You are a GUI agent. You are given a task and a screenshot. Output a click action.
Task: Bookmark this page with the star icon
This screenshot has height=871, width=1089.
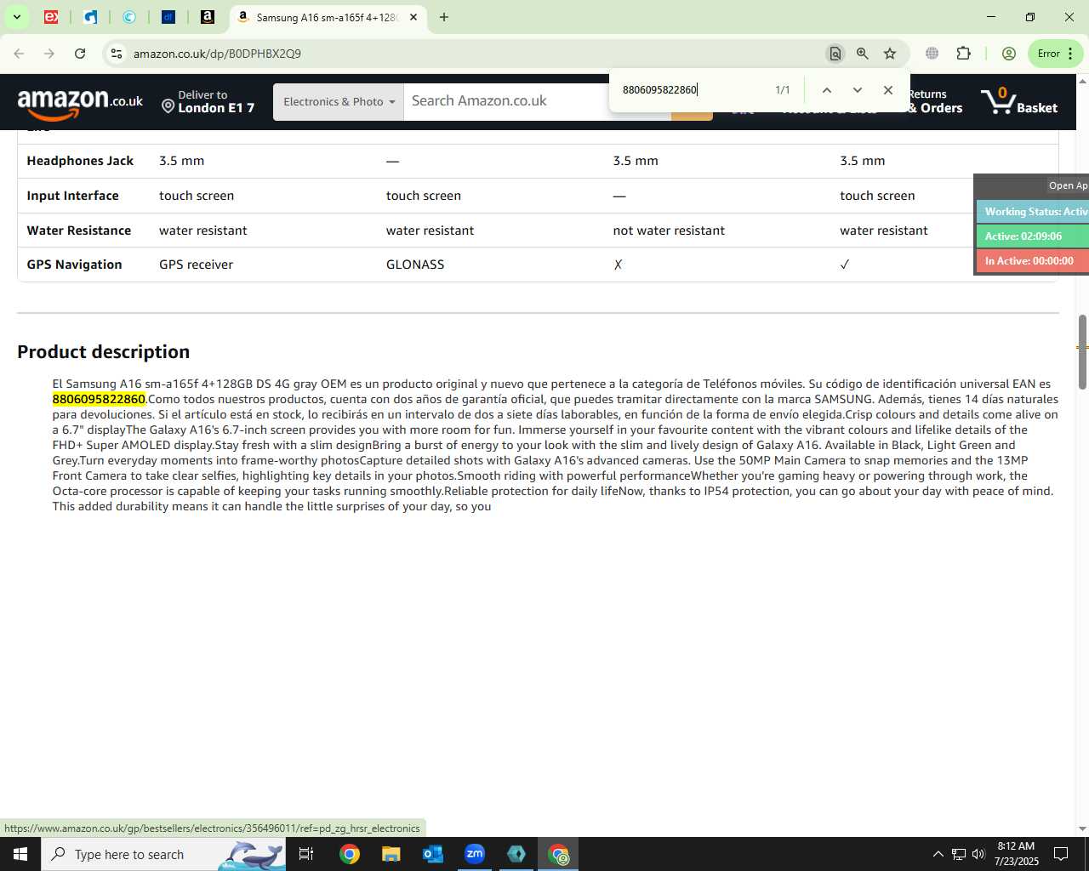click(x=890, y=54)
